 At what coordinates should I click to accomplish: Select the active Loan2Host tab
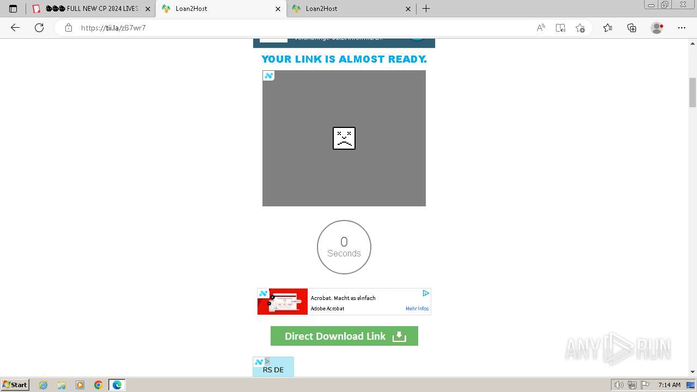221,9
